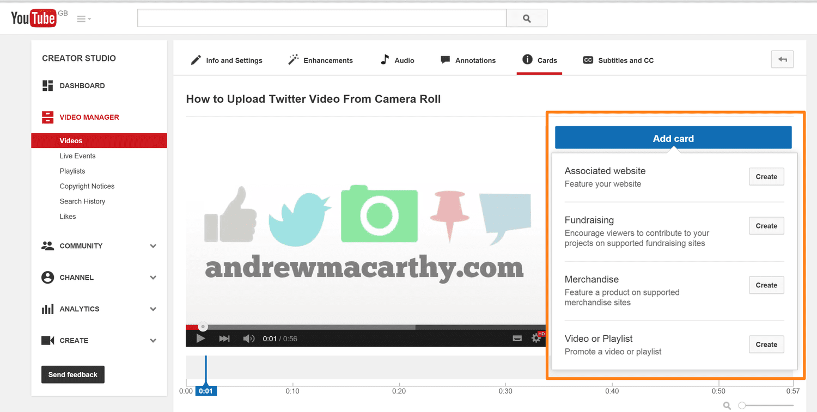Click inside the YouTube search field
This screenshot has height=412, width=817.
(x=321, y=17)
